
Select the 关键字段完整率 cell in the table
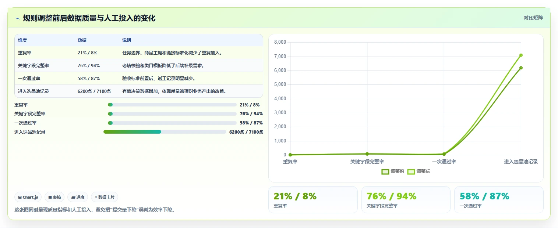click(33, 66)
